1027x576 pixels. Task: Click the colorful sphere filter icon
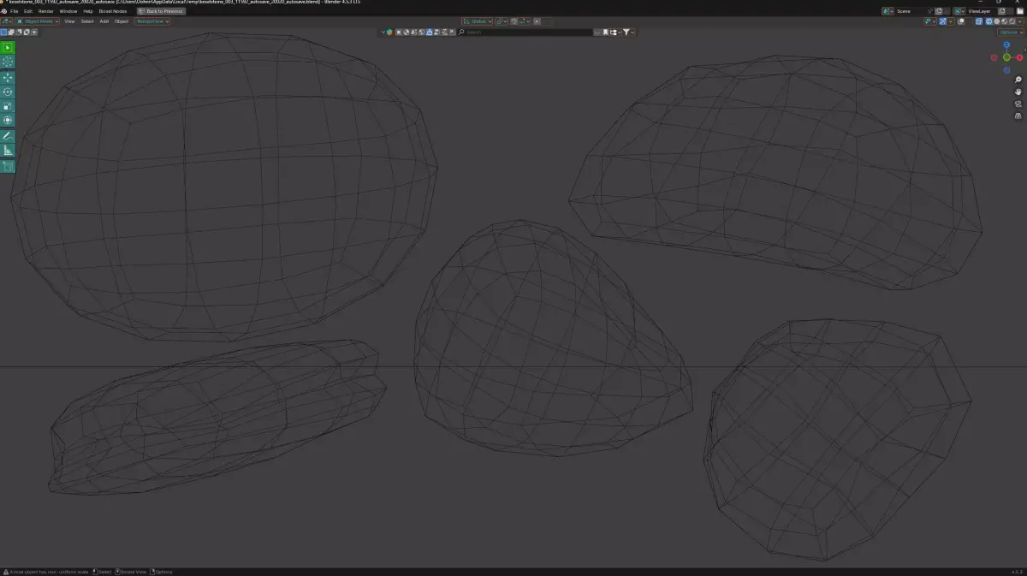point(389,33)
